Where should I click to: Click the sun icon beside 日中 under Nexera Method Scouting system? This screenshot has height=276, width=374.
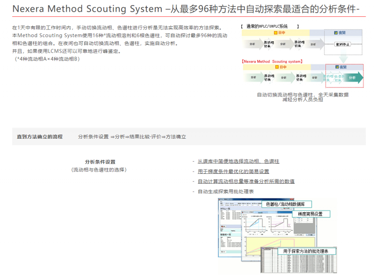(277, 67)
